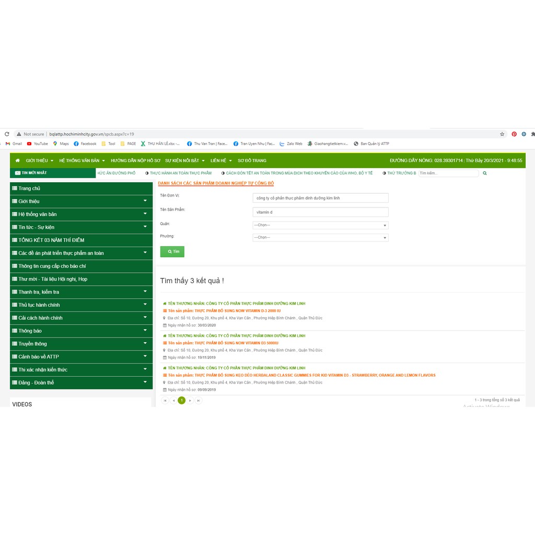Select page 1 in pagination
The width and height of the screenshot is (535, 535).
[182, 401]
